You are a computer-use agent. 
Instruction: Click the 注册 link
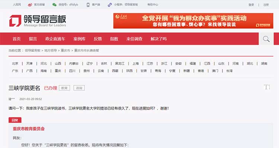266,5
